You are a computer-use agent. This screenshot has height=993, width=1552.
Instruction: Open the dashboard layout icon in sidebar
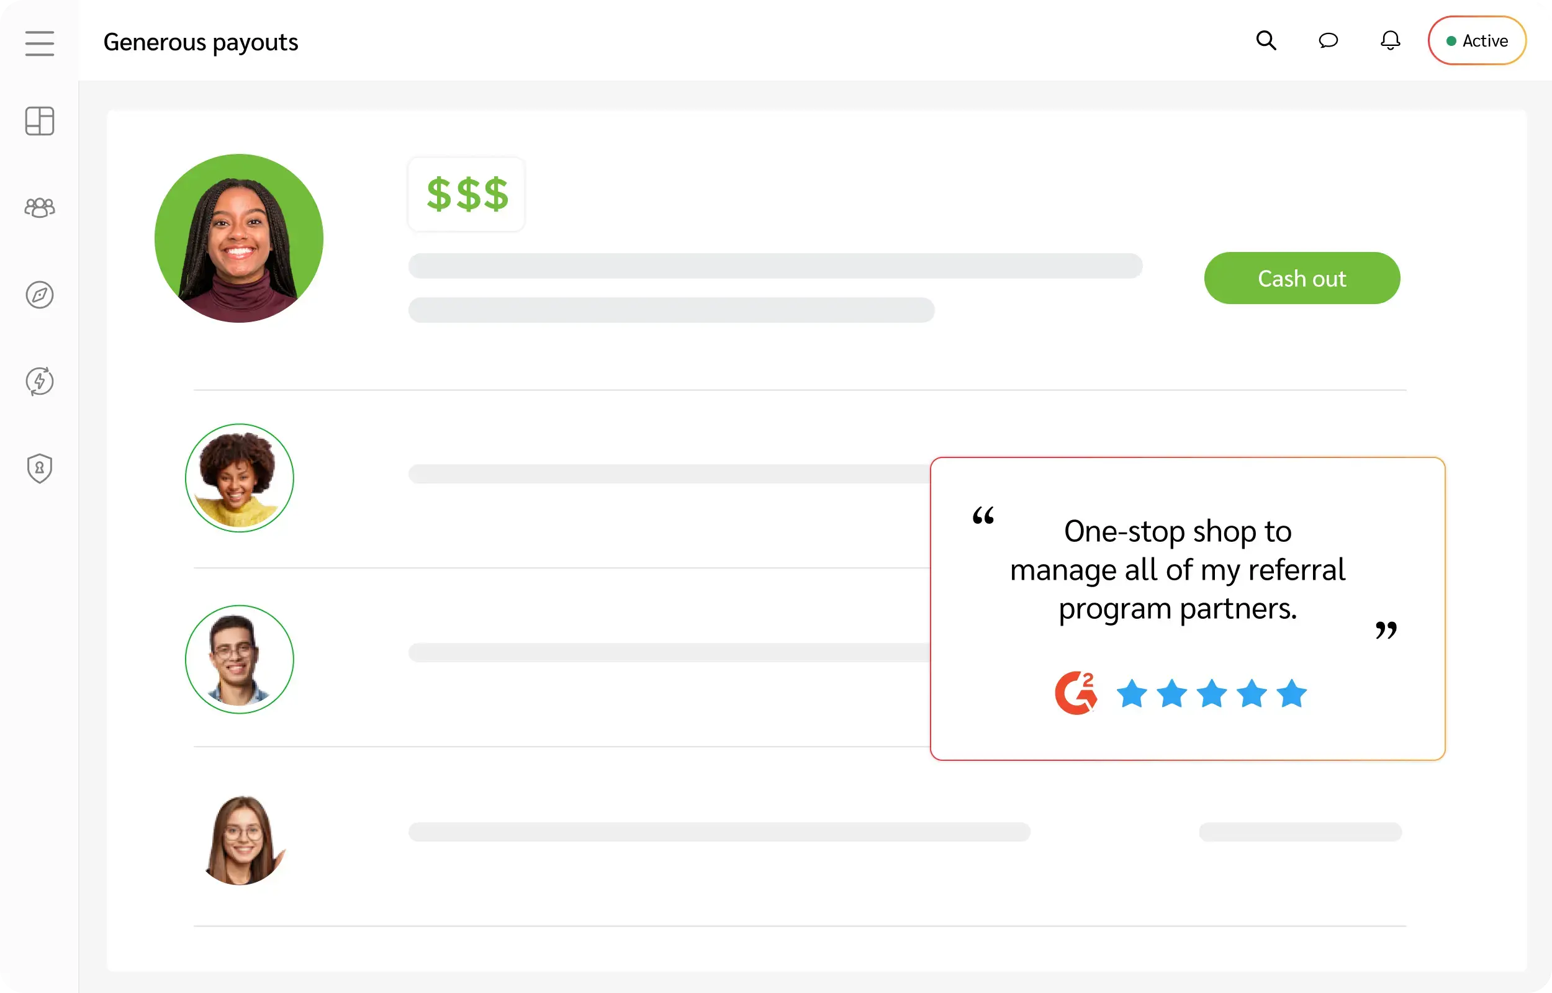[x=39, y=121]
